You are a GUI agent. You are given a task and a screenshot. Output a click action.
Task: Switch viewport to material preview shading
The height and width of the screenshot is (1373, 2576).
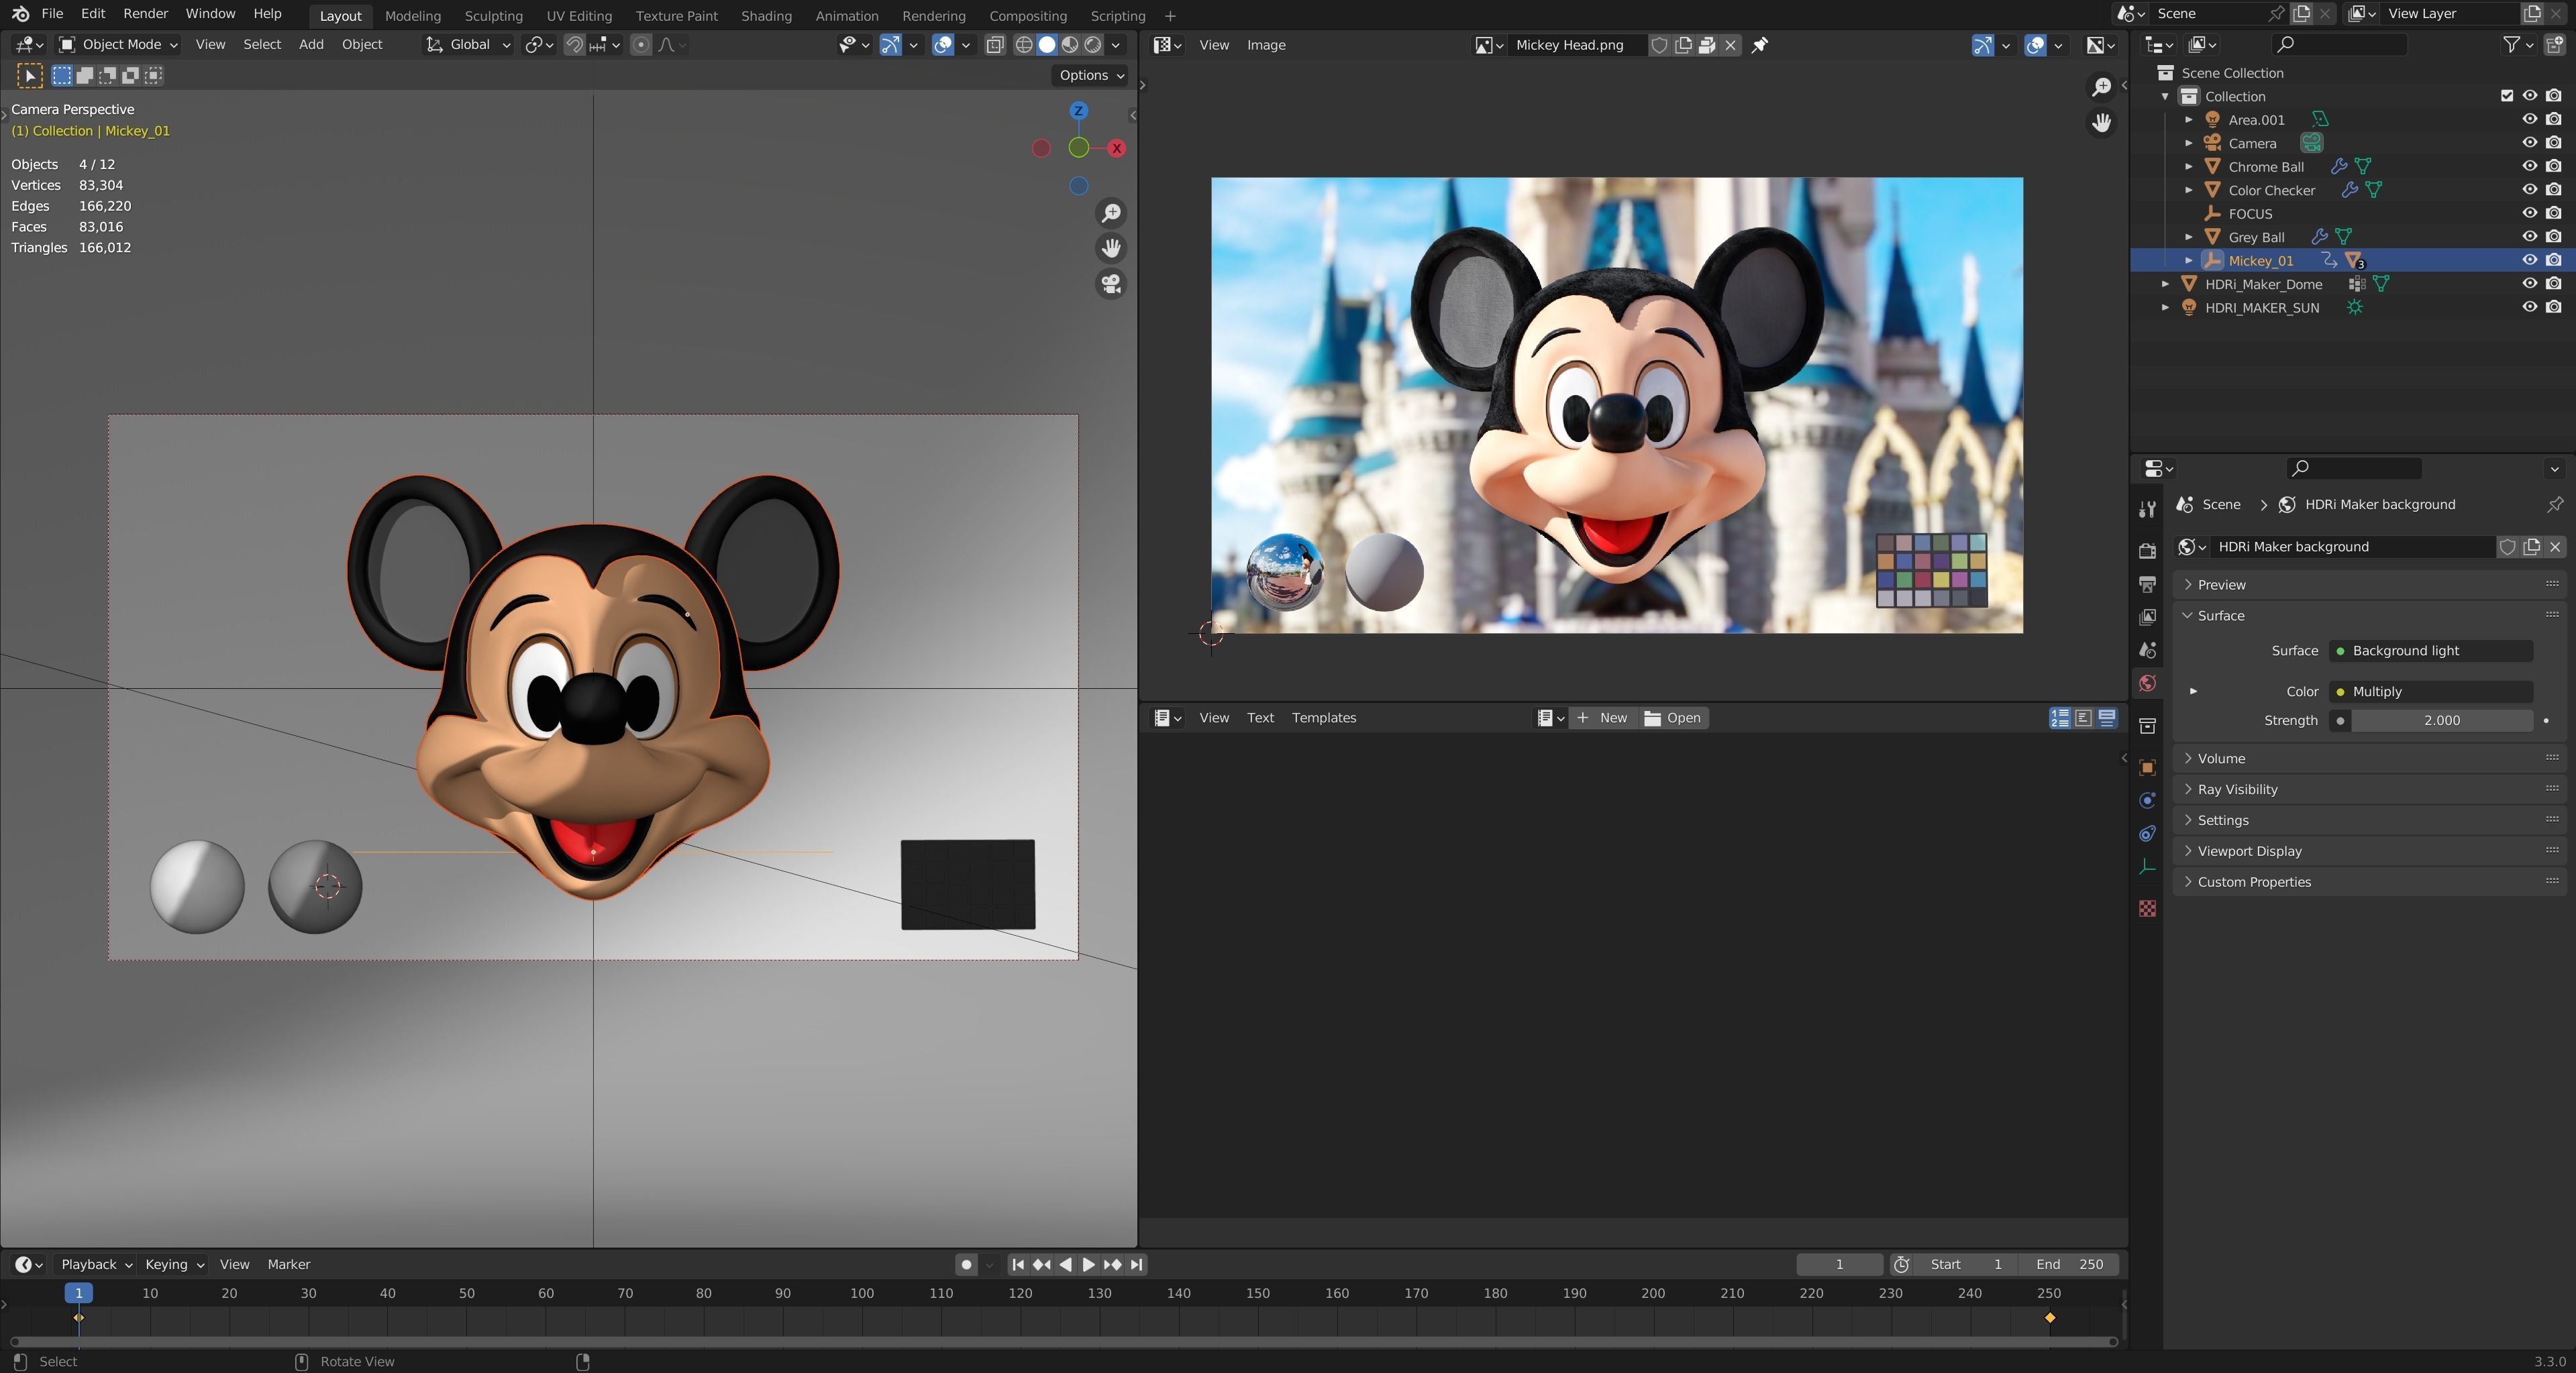pyautogui.click(x=1070, y=45)
